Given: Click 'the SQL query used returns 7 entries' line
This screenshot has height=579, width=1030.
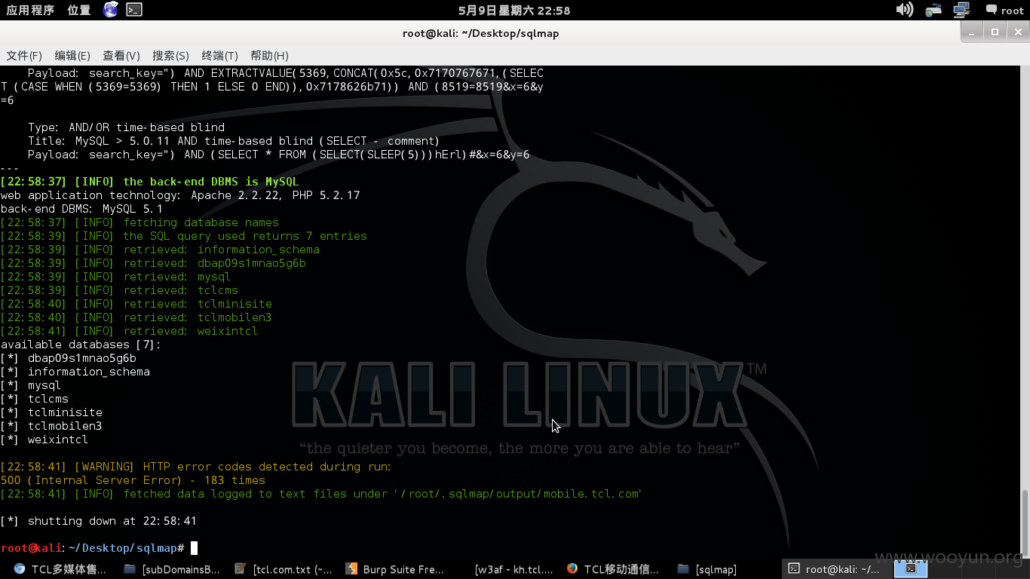Looking at the screenshot, I should point(245,236).
